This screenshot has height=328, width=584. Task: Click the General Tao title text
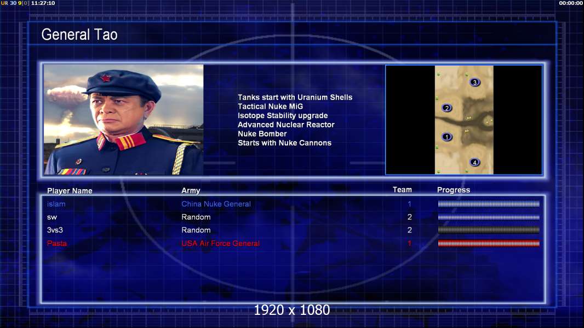[x=79, y=34]
